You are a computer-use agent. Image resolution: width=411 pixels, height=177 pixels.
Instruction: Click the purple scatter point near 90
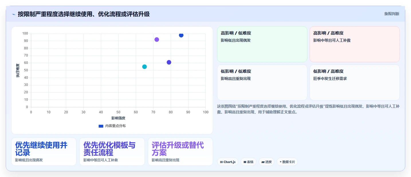(157, 40)
